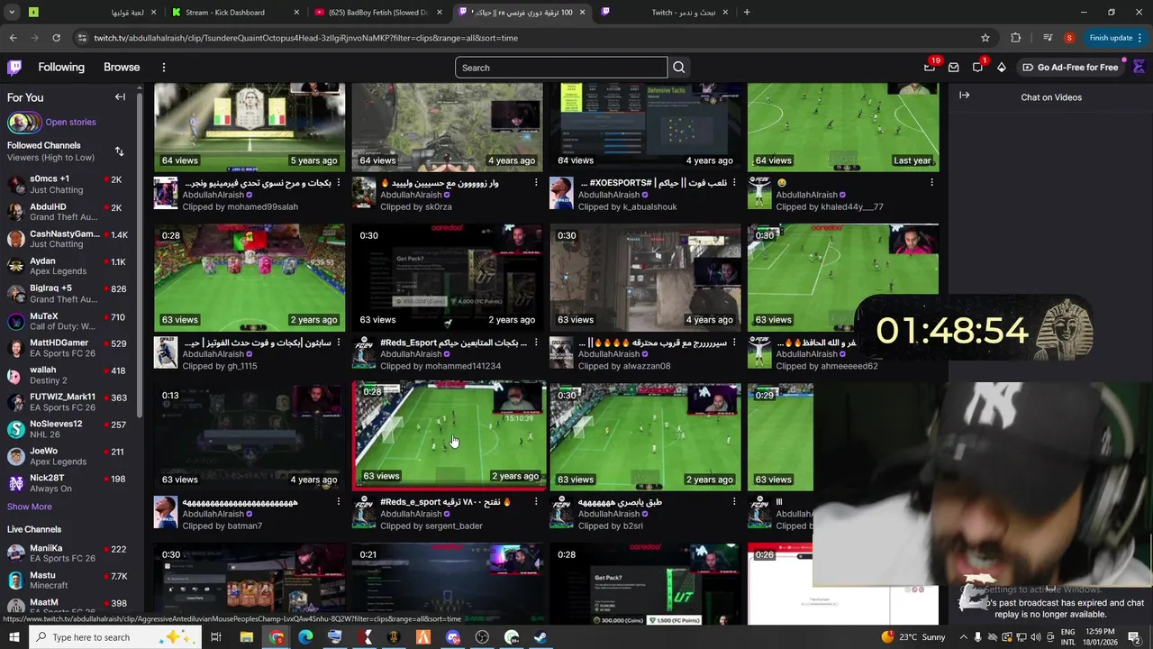Open Twitch inbox envelope icon

[x=954, y=68]
